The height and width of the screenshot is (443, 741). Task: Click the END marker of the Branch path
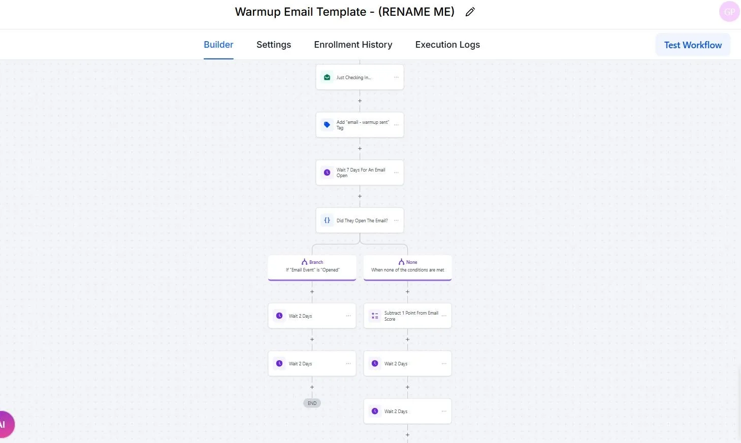coord(312,403)
